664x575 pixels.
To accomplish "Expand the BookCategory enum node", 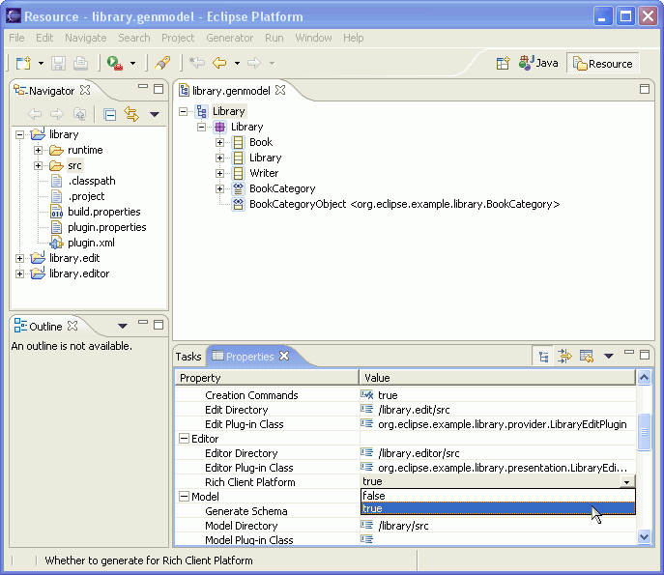I will coord(219,188).
